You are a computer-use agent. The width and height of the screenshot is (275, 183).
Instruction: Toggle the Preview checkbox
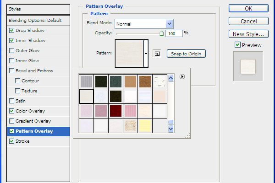click(x=237, y=45)
